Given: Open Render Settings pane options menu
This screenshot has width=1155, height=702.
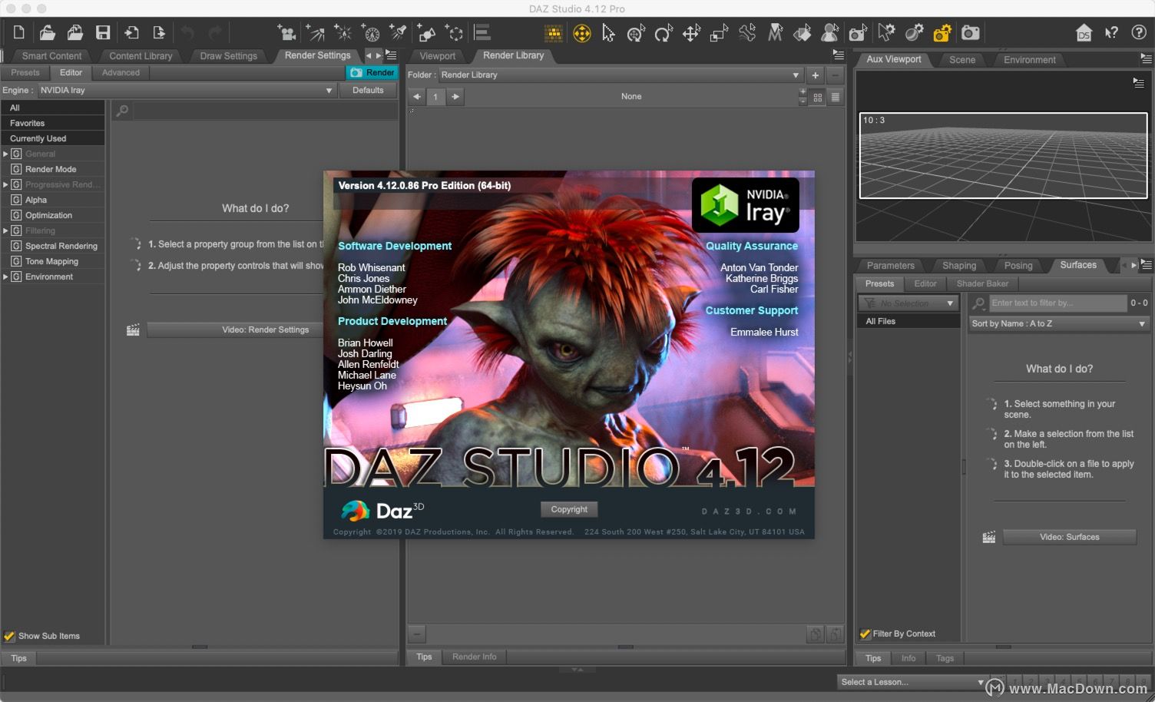Looking at the screenshot, I should [x=391, y=55].
